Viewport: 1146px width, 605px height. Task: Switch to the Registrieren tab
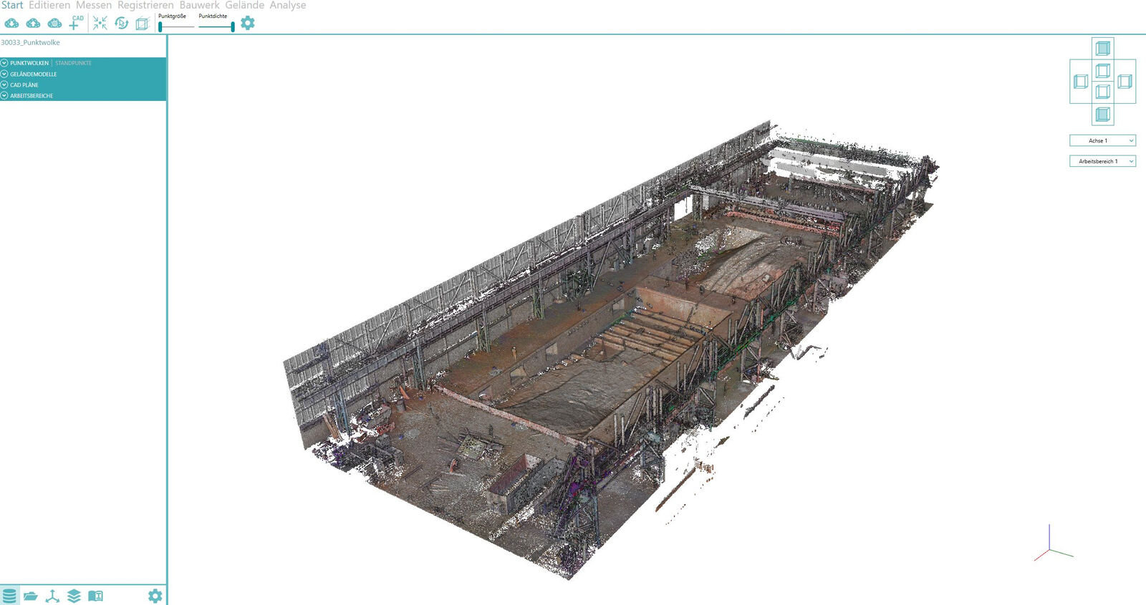[145, 6]
